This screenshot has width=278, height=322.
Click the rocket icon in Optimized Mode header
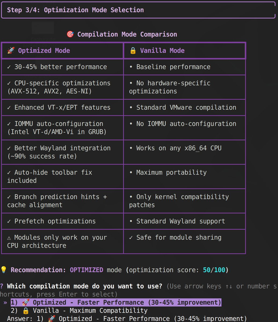[x=11, y=50]
